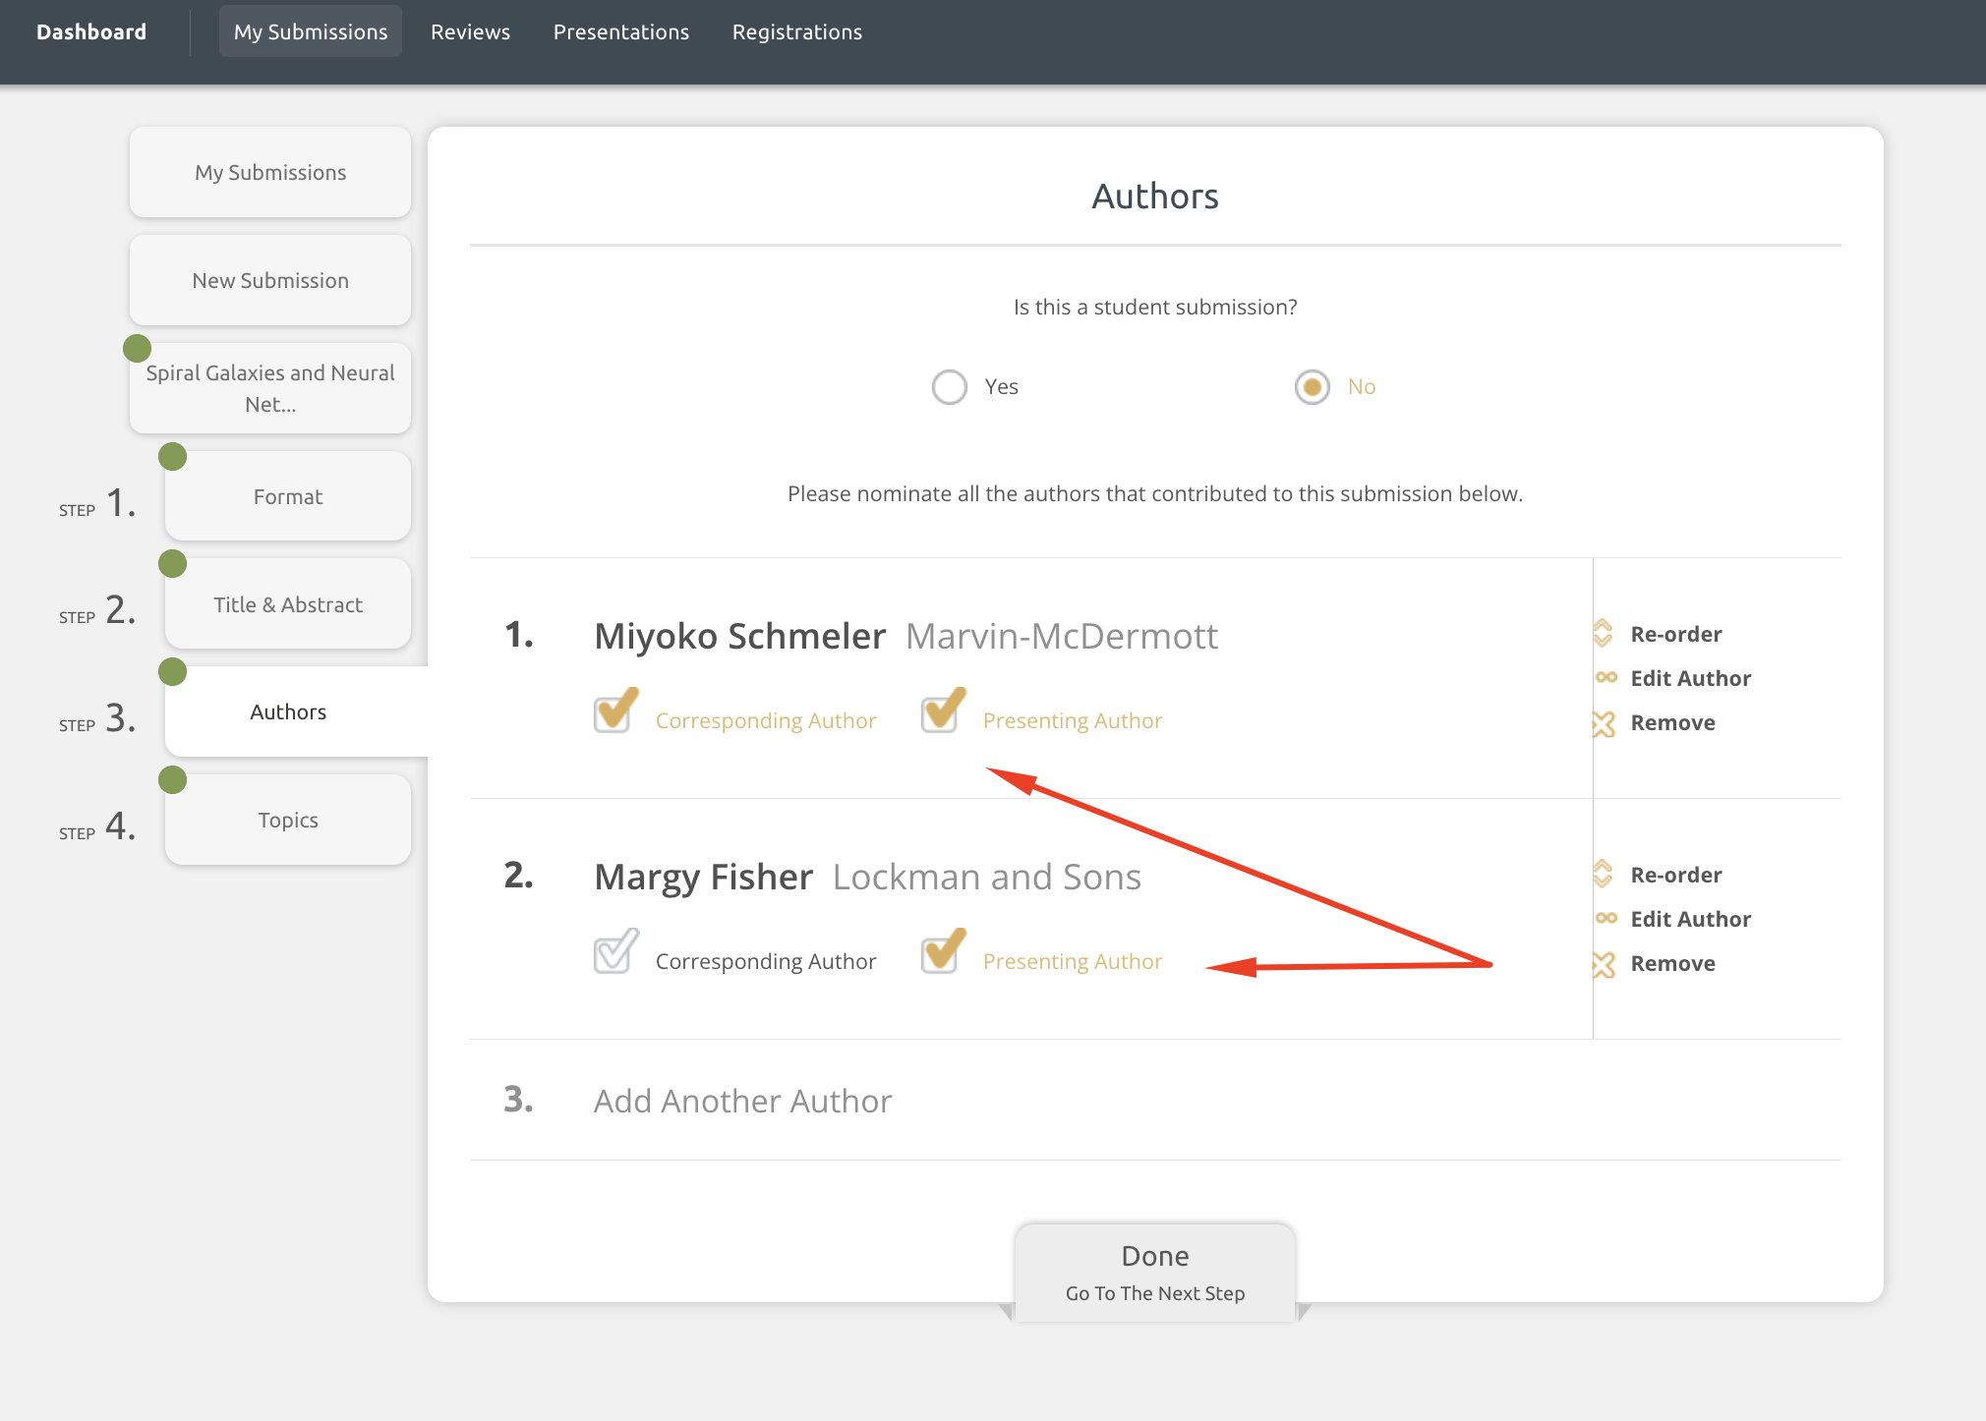Click Add Another Author
The height and width of the screenshot is (1421, 1986).
742,1101
